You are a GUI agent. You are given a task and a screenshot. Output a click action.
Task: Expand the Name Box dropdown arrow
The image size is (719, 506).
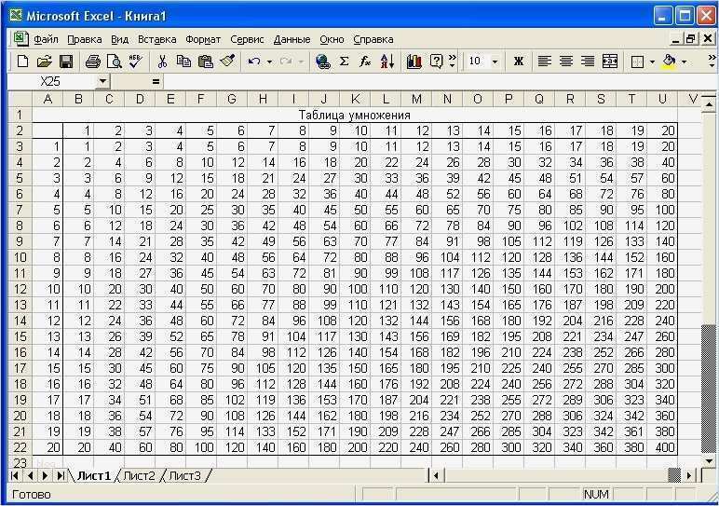pos(102,82)
